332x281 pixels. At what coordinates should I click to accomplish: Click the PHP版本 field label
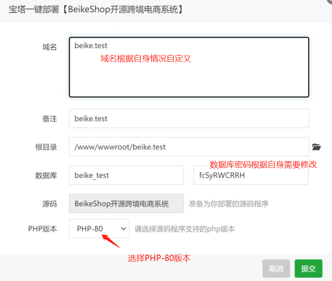point(42,229)
